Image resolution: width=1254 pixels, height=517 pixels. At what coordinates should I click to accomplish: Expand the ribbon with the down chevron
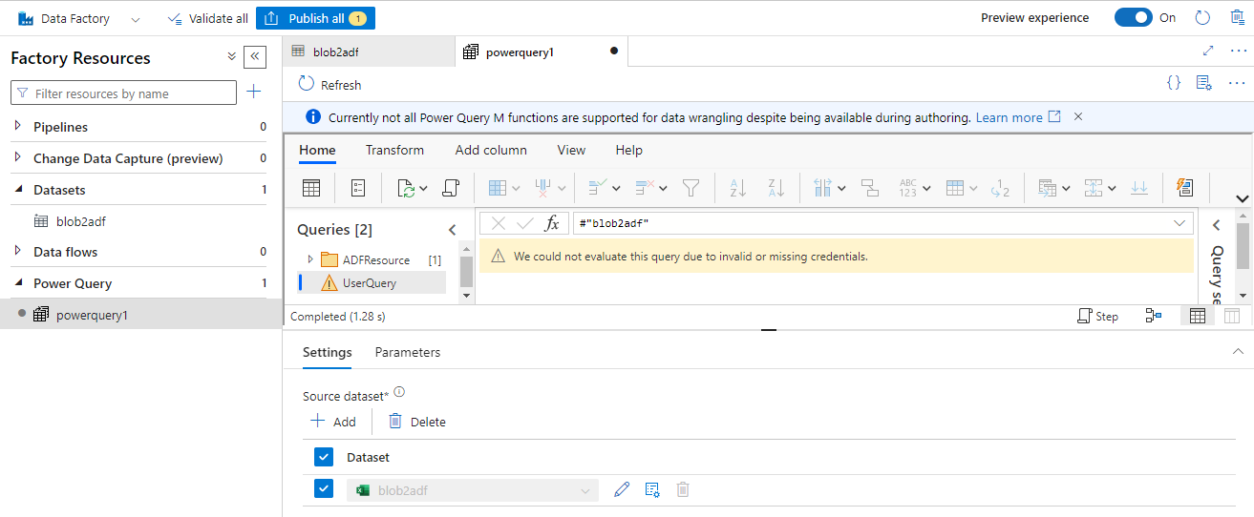pos(1242,198)
